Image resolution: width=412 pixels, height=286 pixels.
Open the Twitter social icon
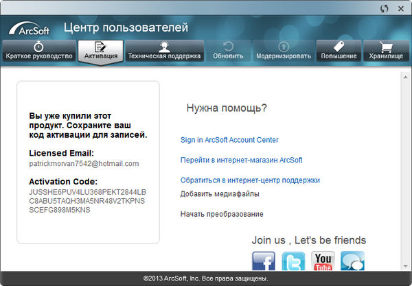pyautogui.click(x=293, y=261)
